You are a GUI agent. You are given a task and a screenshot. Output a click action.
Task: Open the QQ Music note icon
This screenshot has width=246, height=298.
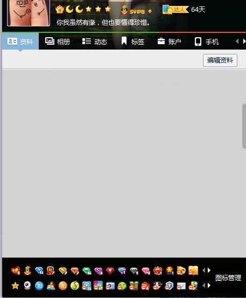coord(75,286)
